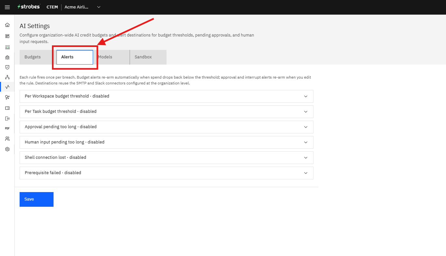This screenshot has width=446, height=256.
Task: Open the connected nodes sidebar icon
Action: tap(7, 97)
